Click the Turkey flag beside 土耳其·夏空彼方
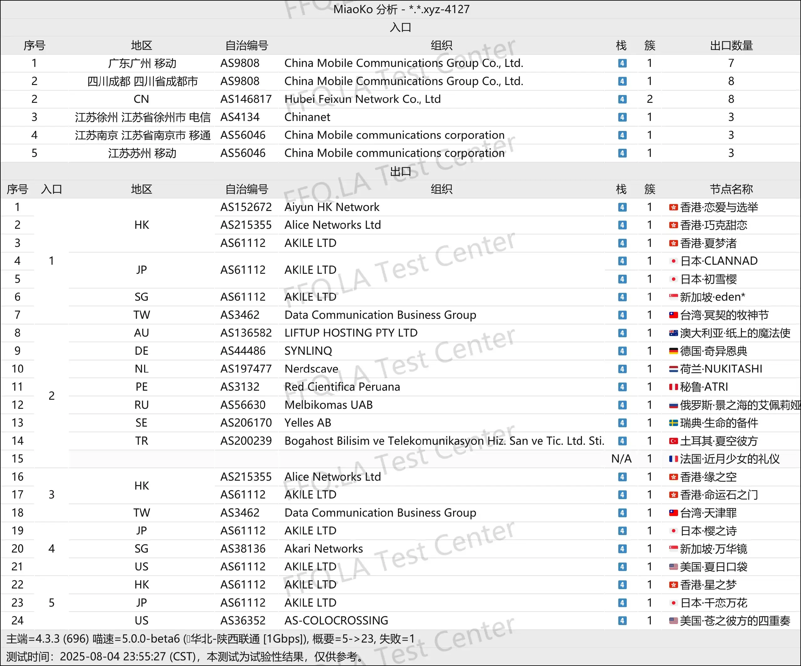801x666 pixels. (673, 441)
